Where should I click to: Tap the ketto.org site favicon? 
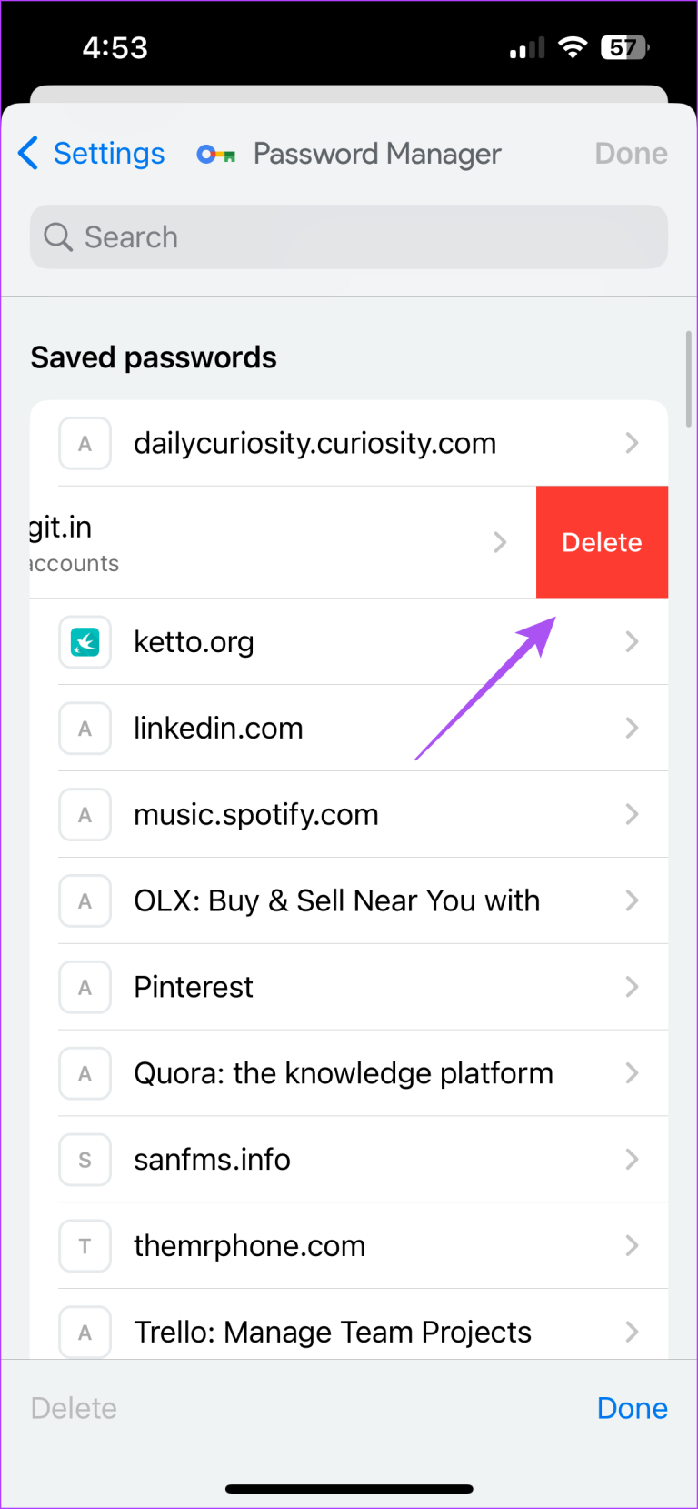click(x=85, y=641)
